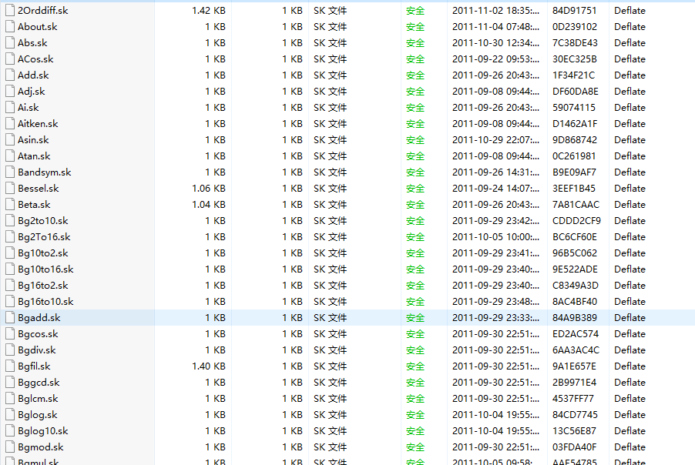Select the 1.40 KB size value
This screenshot has height=465, width=695.
(209, 366)
